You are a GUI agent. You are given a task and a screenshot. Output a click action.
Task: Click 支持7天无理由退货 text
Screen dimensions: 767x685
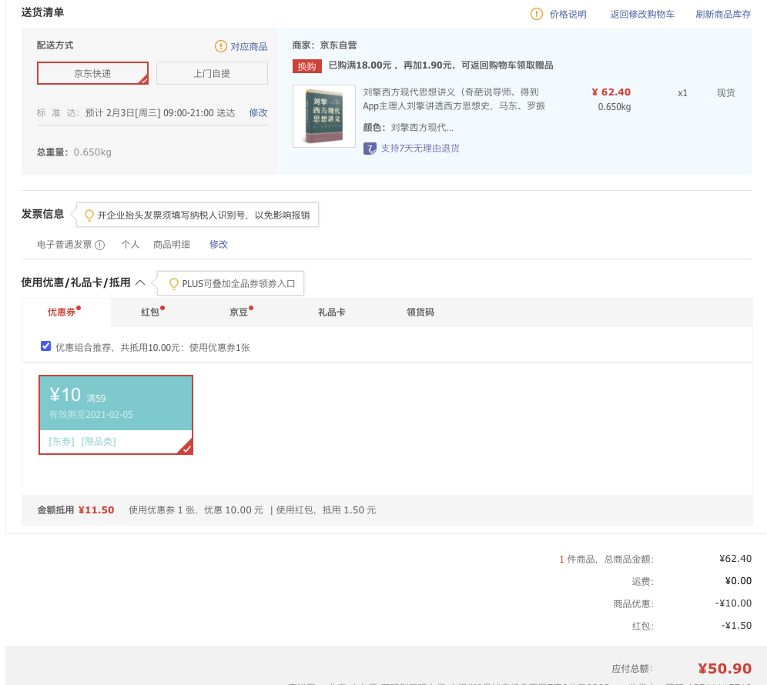pyautogui.click(x=420, y=148)
